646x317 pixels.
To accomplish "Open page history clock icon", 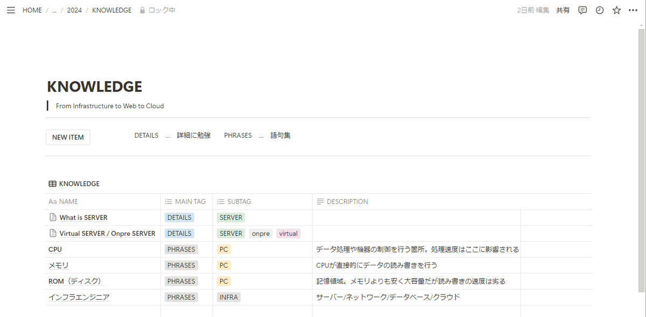I will coord(600,10).
